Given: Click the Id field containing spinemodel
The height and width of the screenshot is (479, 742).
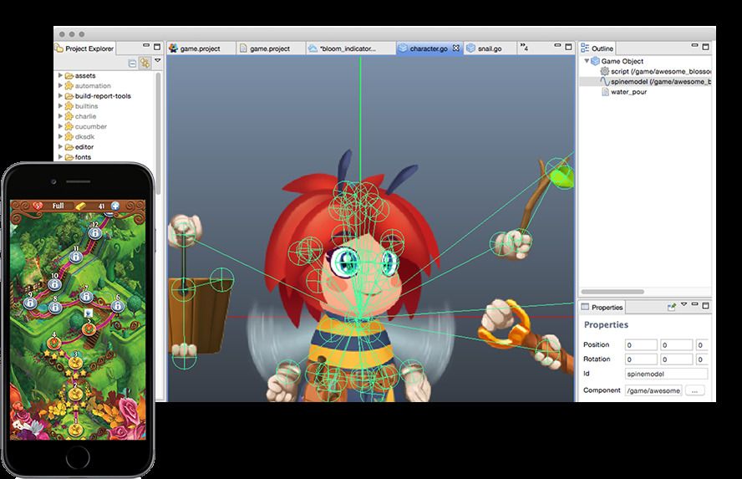Looking at the screenshot, I should [666, 375].
